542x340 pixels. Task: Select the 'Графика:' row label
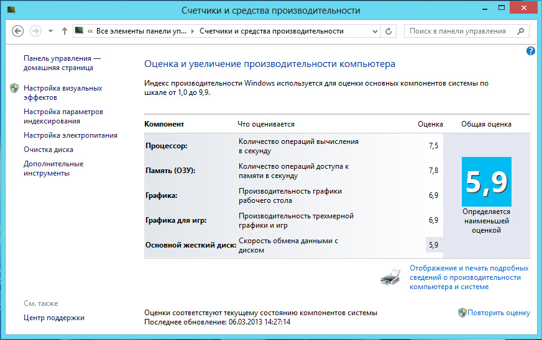[162, 195]
